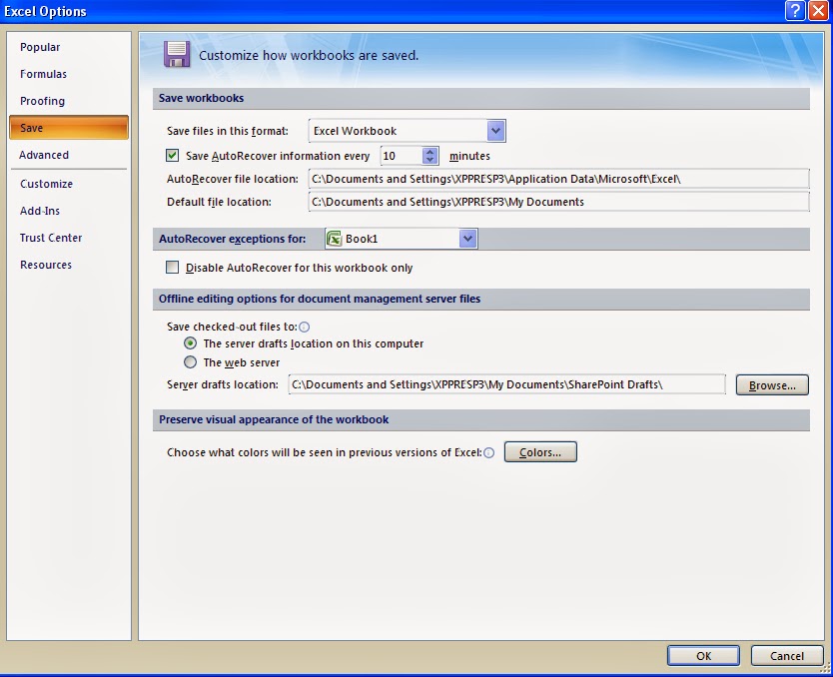The width and height of the screenshot is (833, 677).
Task: Open the Save files in this format dropdown
Action: click(495, 131)
